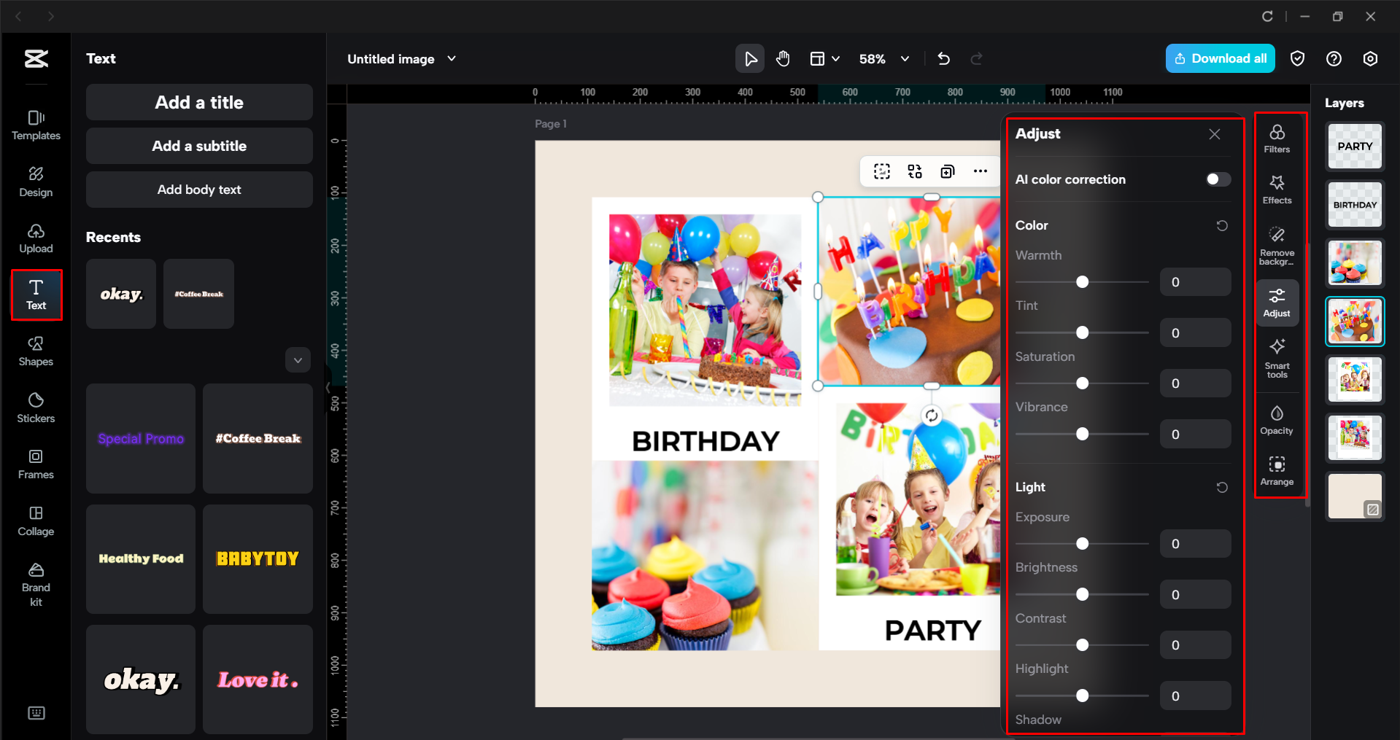This screenshot has height=740, width=1400.
Task: Click the Download all button
Action: (x=1220, y=58)
